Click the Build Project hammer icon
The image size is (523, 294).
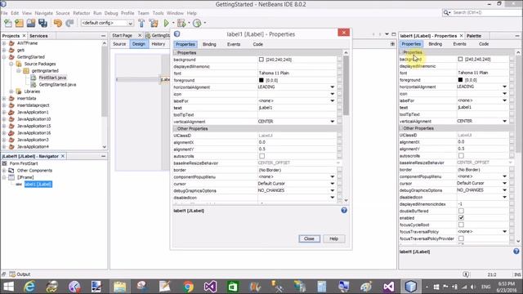[141, 23]
